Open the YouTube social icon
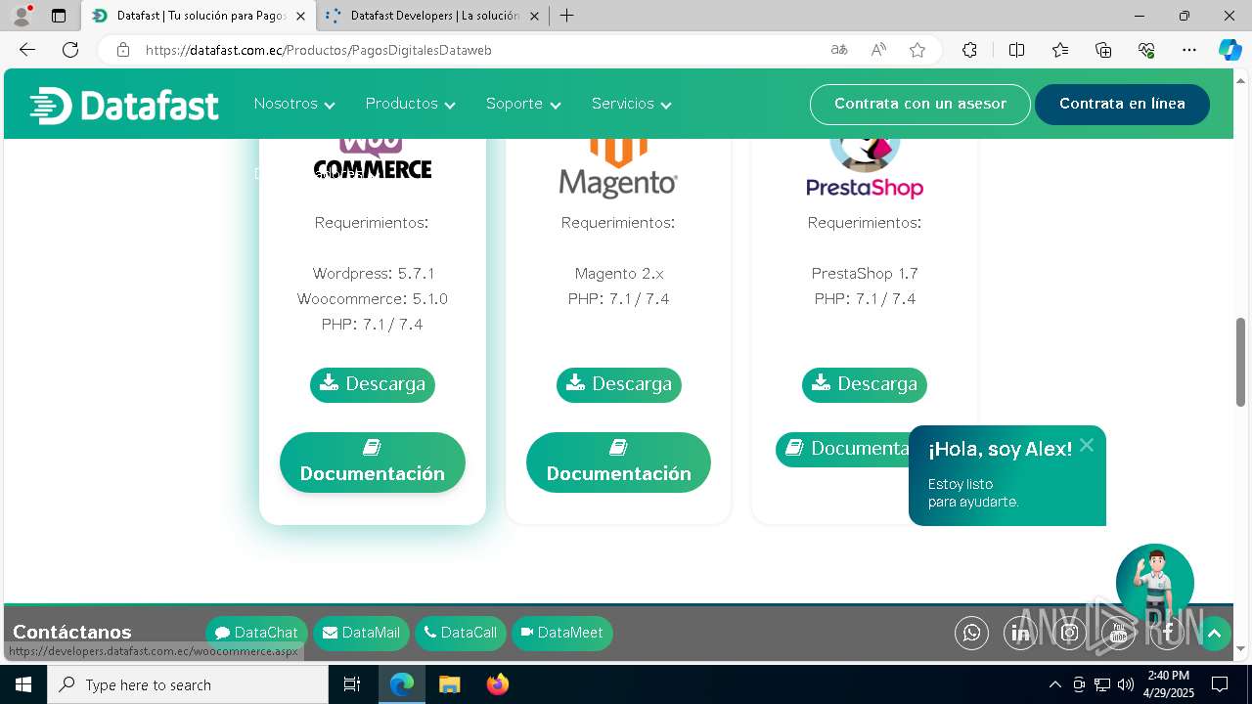Screen dimensions: 1252x704 click(1118, 634)
